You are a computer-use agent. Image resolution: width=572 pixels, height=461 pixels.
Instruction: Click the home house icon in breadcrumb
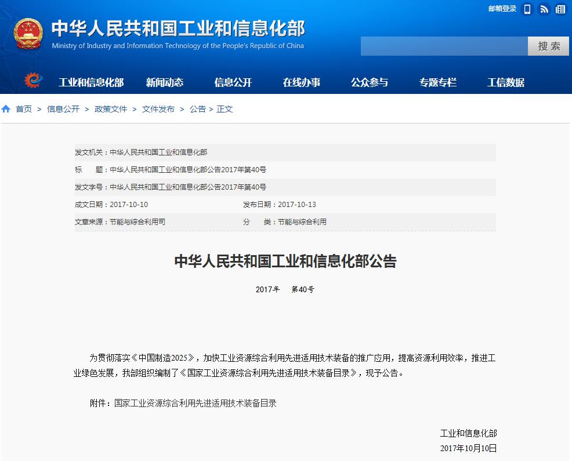pos(6,108)
